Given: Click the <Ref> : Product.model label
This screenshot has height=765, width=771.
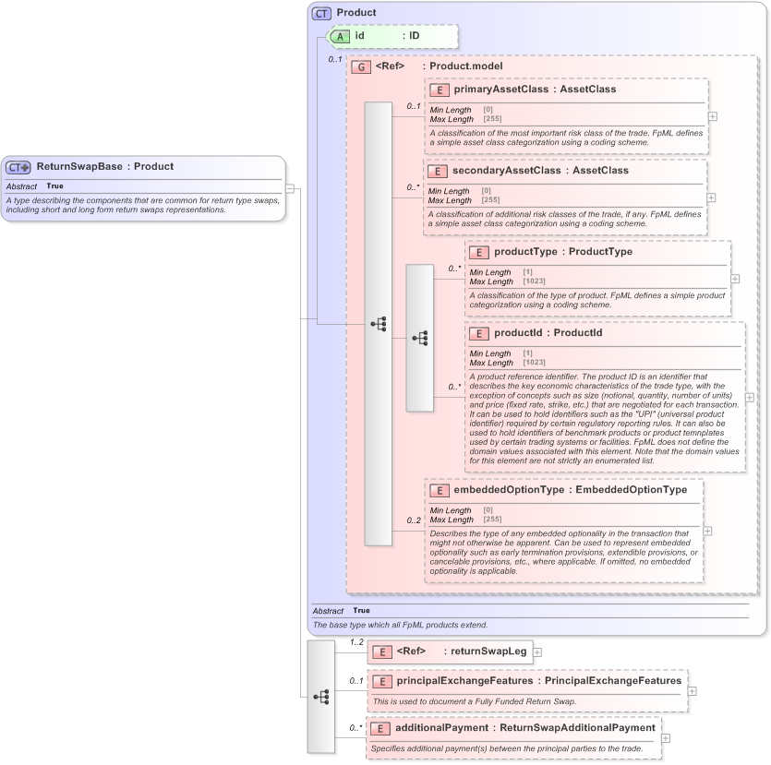Looking at the screenshot, I should coord(439,66).
